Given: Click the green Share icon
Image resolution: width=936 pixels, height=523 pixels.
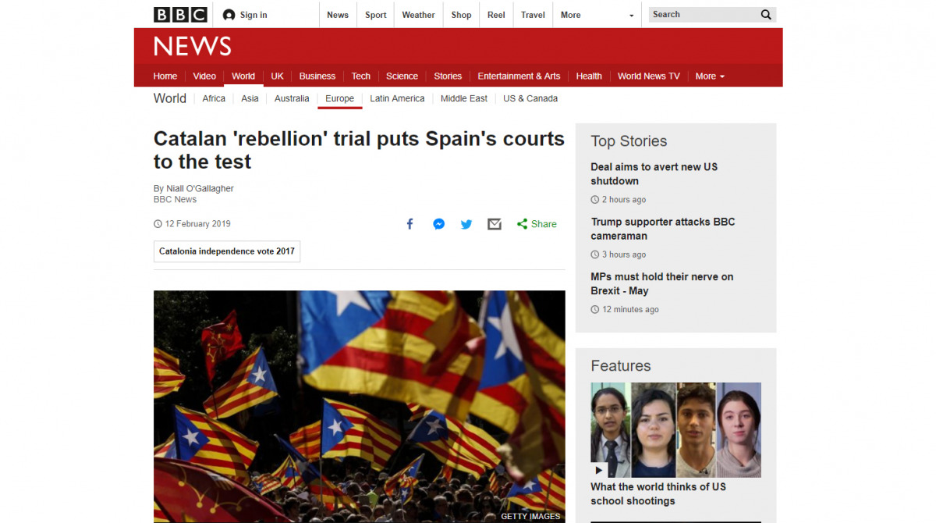Looking at the screenshot, I should pyautogui.click(x=522, y=224).
